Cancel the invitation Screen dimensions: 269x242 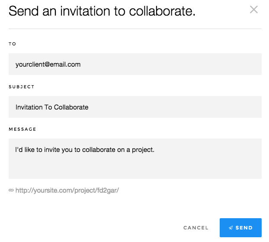(x=196, y=228)
